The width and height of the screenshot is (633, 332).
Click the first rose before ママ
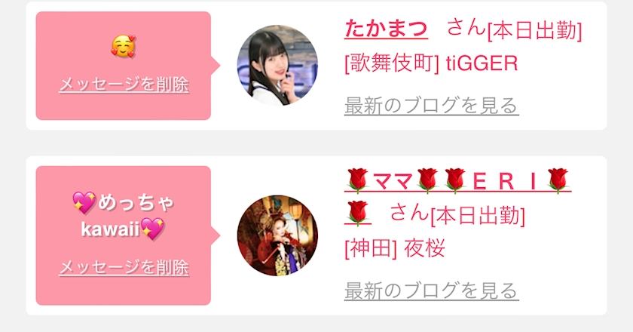coord(357,181)
